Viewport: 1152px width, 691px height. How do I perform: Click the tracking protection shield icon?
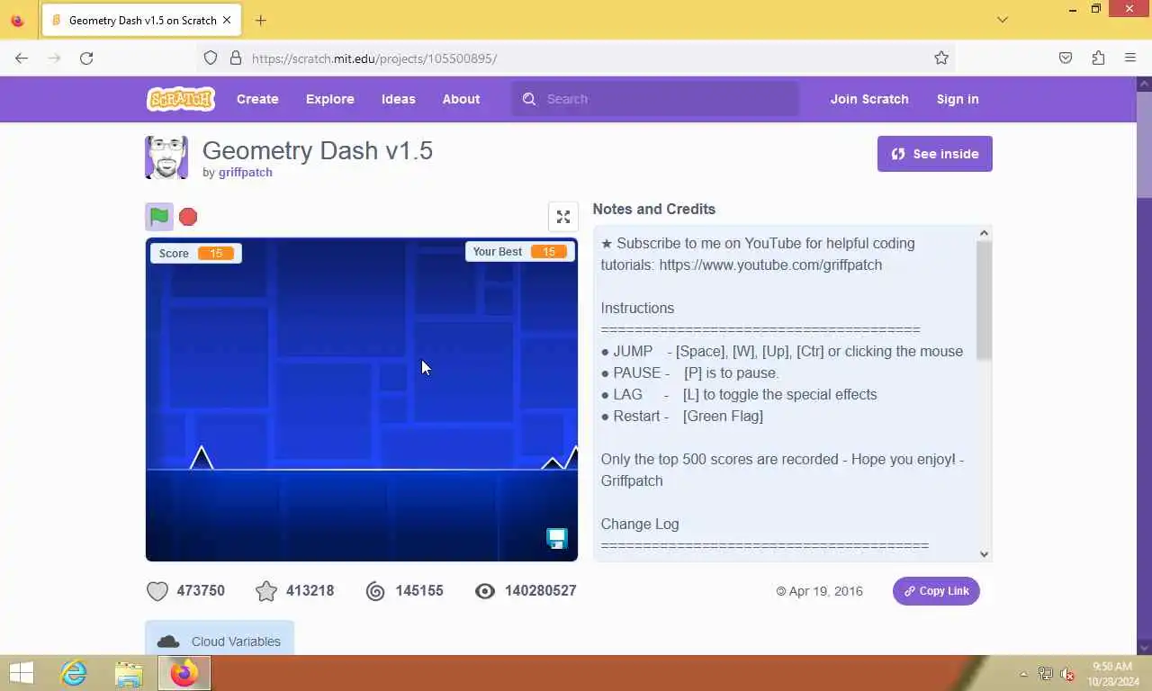point(211,58)
